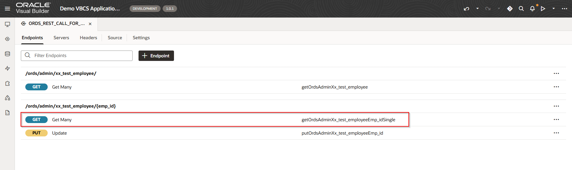Open the notifications bell

pyautogui.click(x=532, y=9)
